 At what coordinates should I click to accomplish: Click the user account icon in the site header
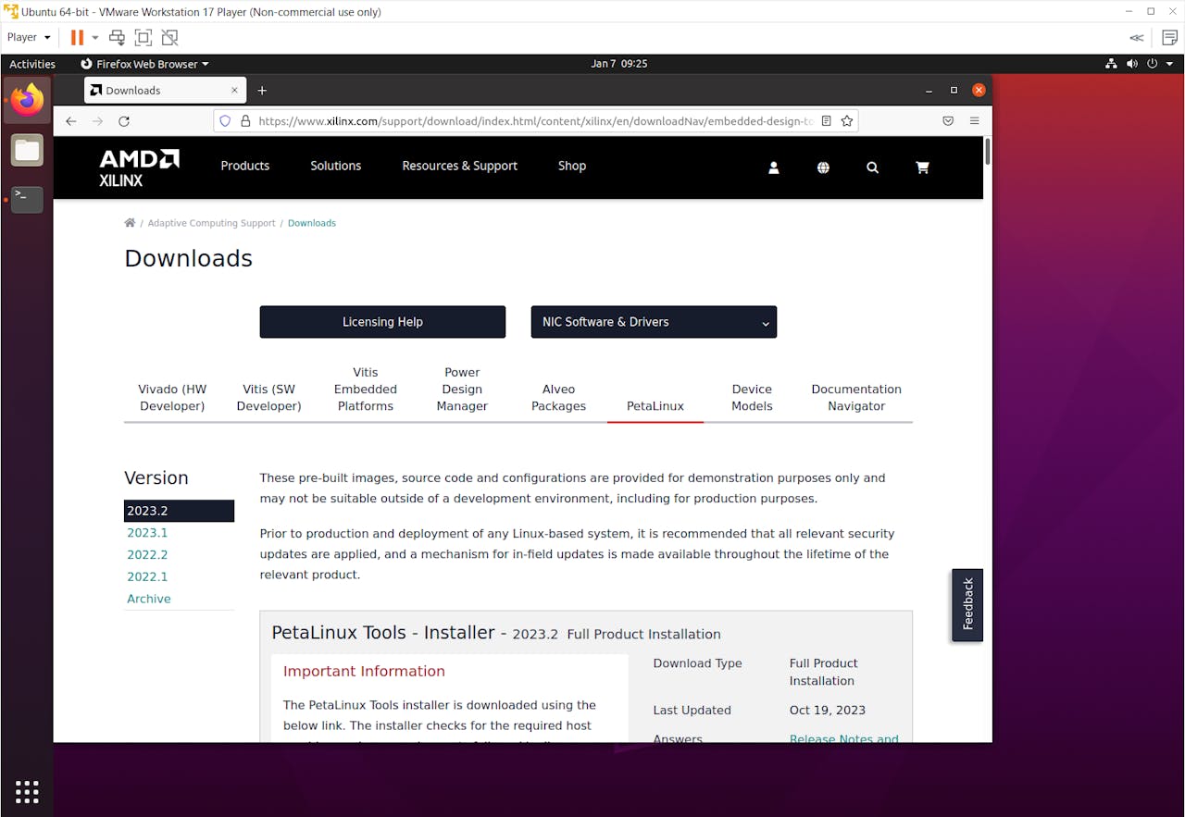[774, 167]
